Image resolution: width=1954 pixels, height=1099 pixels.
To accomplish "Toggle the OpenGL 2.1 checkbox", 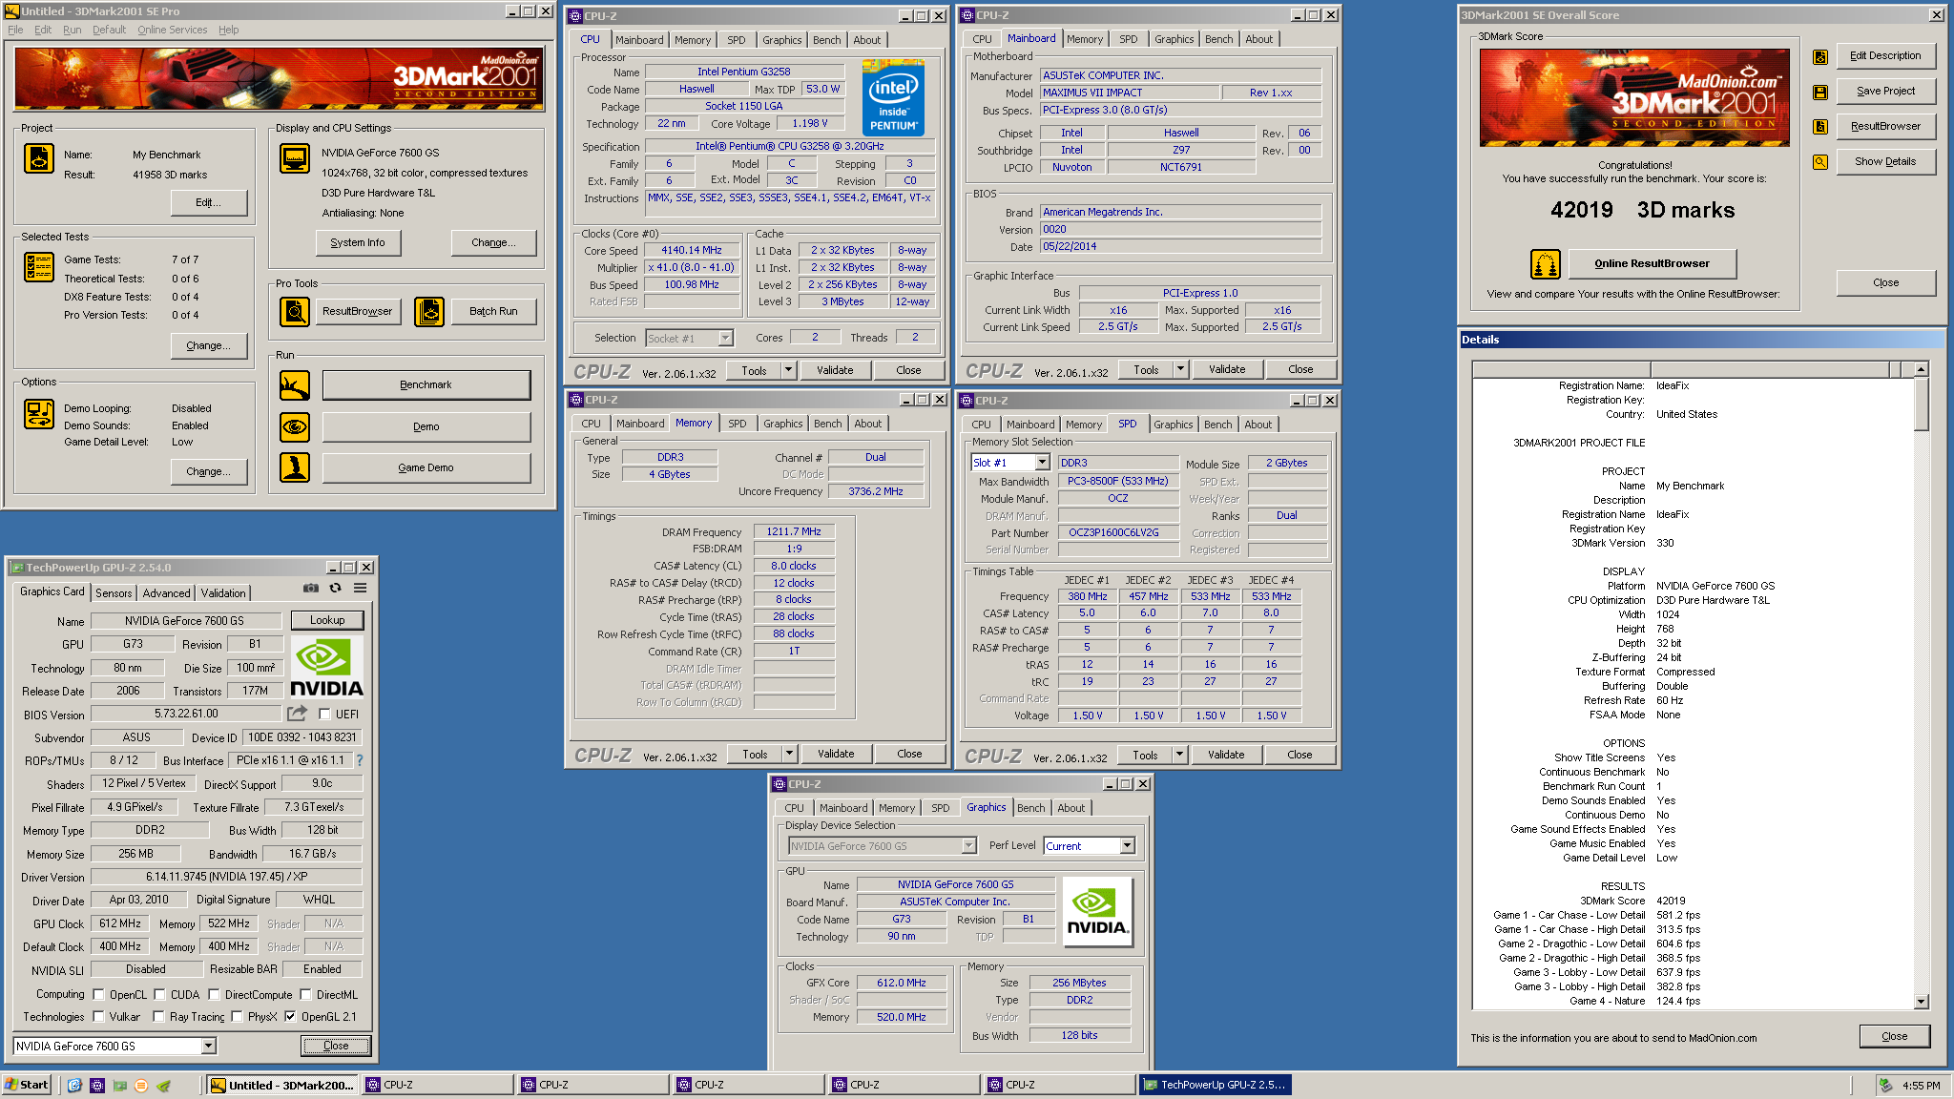I will (290, 1017).
